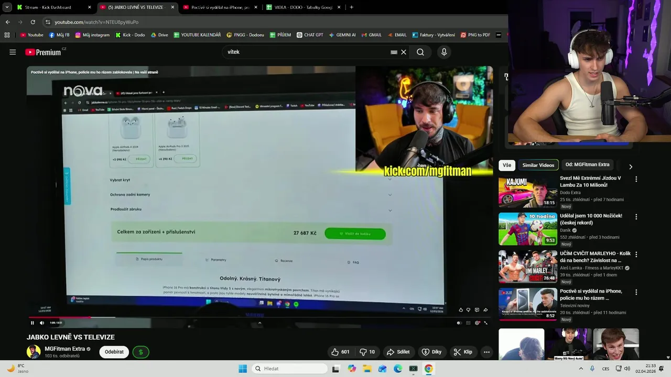Click the green dollar join button
The width and height of the screenshot is (671, 377).
(x=140, y=352)
